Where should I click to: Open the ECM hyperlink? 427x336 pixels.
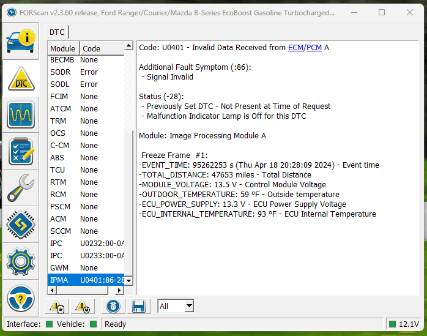[x=295, y=47]
